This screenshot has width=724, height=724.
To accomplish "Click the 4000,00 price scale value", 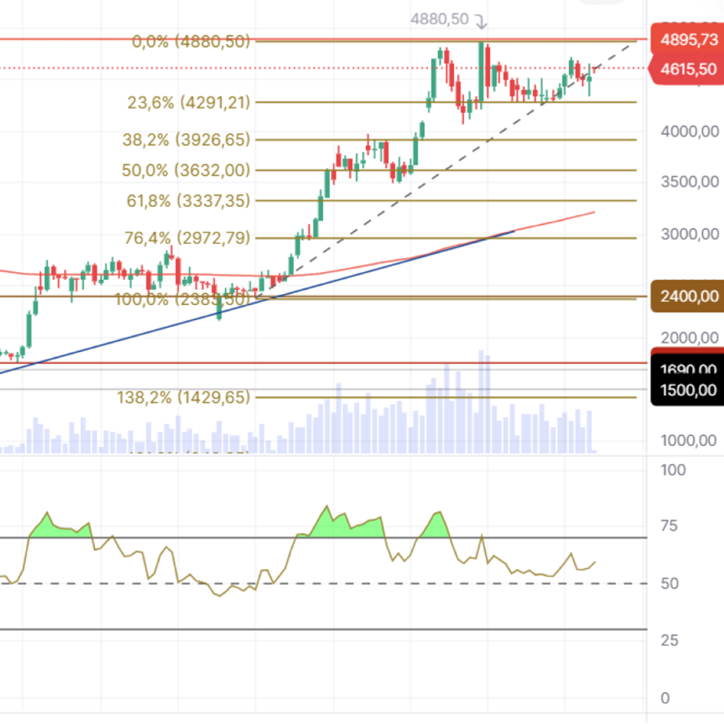I will [x=689, y=132].
